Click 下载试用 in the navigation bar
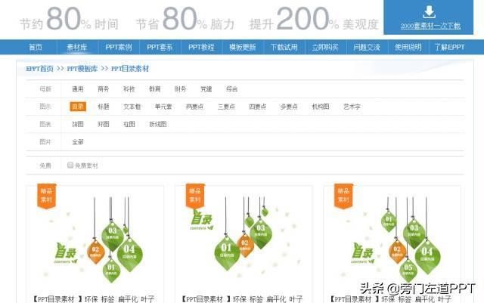 point(284,47)
